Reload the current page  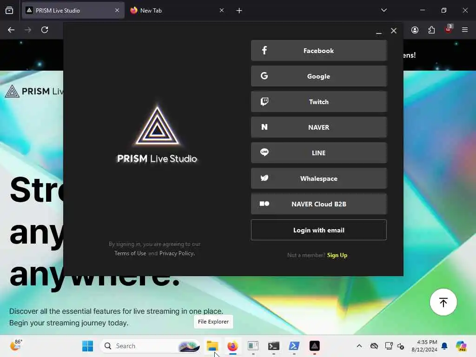[45, 30]
